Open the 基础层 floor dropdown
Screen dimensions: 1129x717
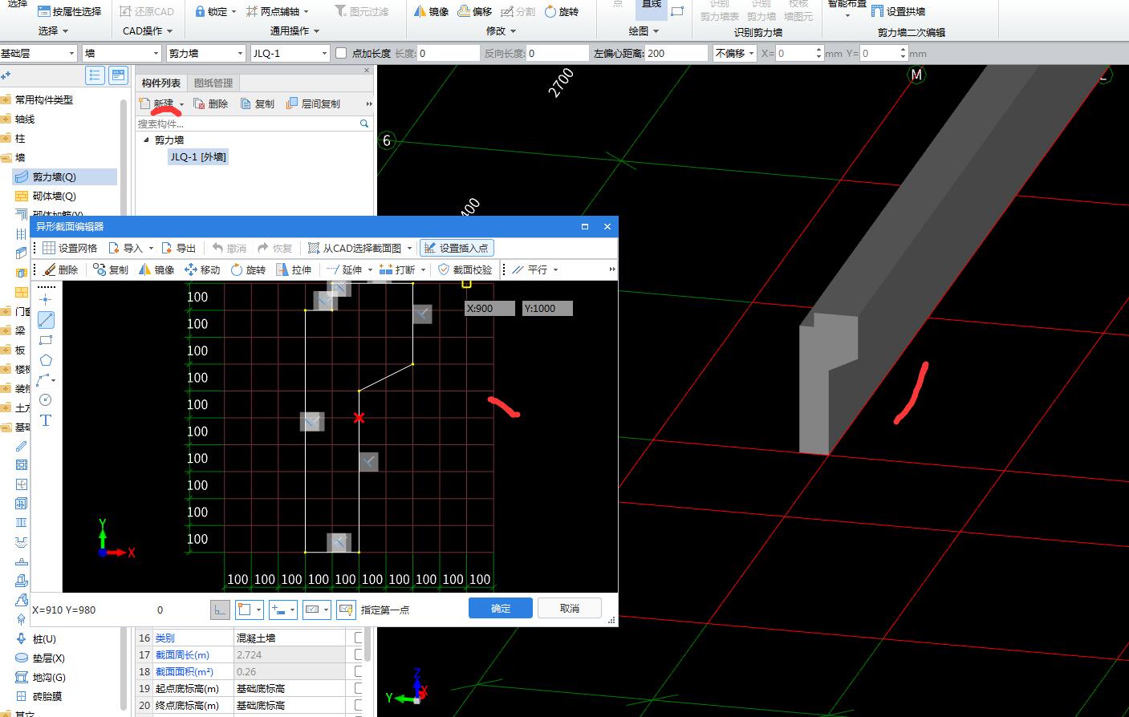tap(71, 53)
